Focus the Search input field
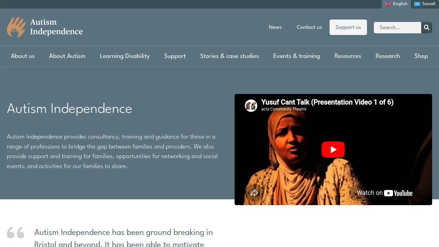 pos(398,27)
